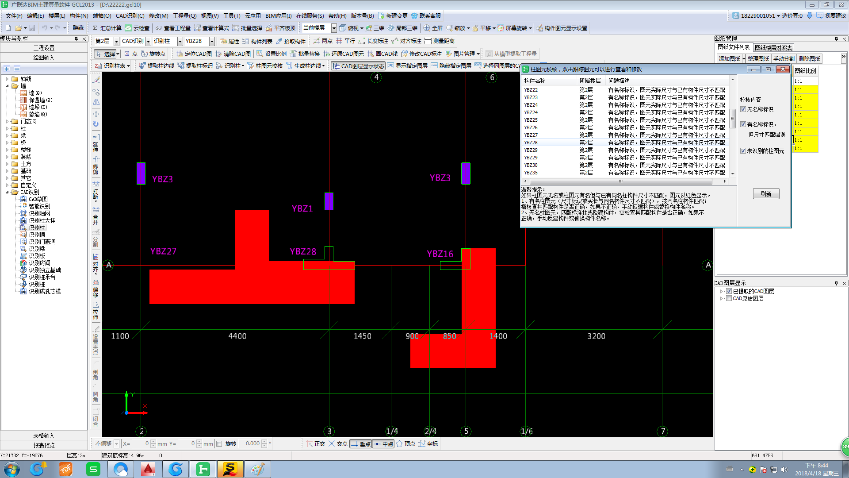Viewport: 849px width, 478px height.
Task: Open 文件(F) menu
Action: click(14, 15)
